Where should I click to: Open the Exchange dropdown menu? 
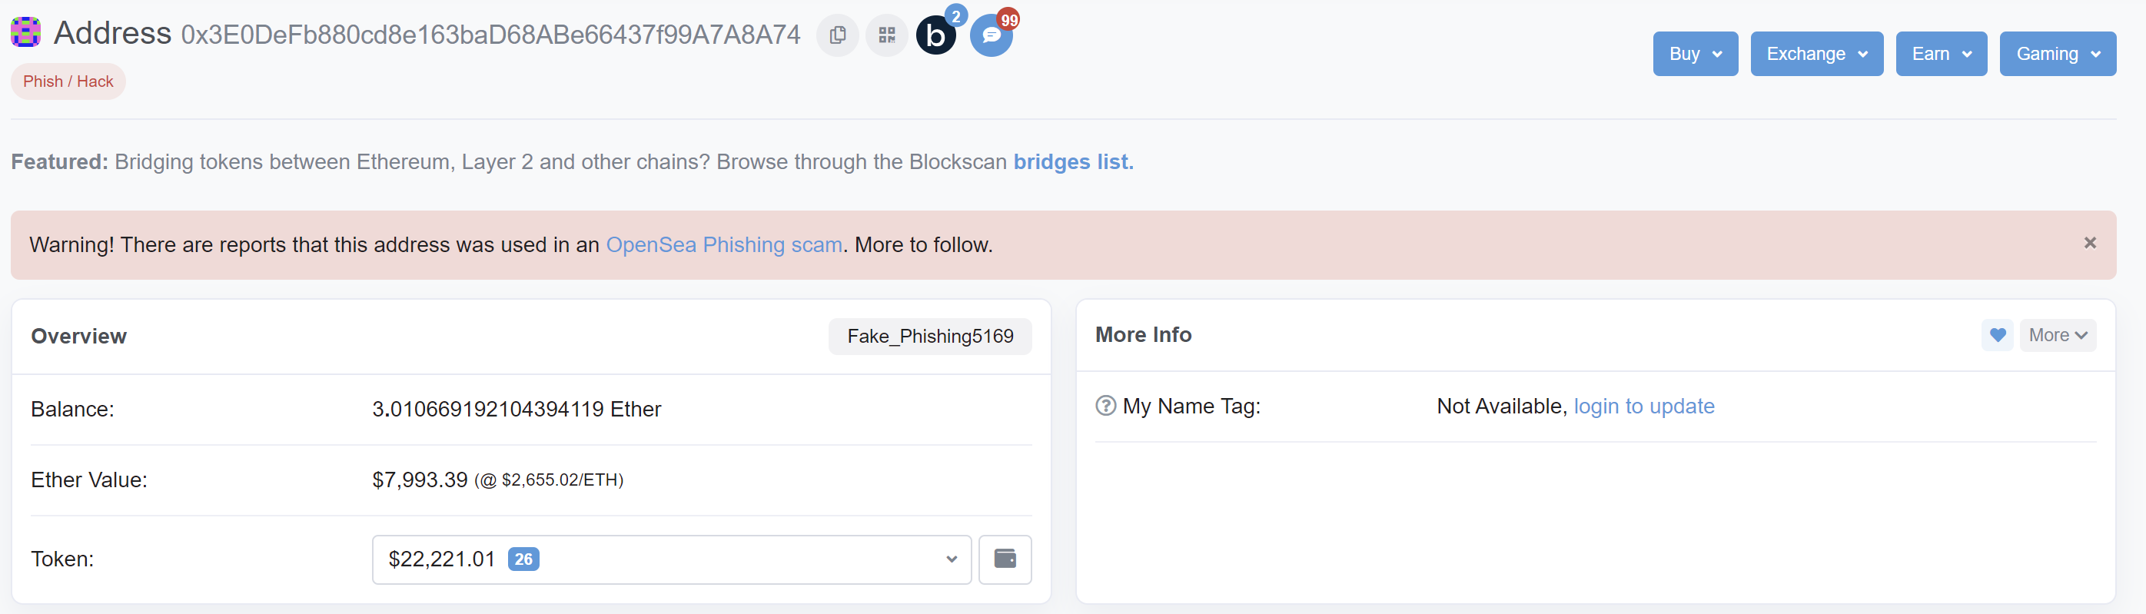(1816, 54)
